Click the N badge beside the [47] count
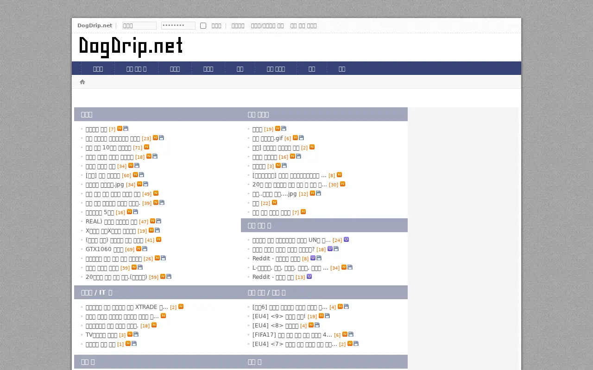This screenshot has height=370, width=593. click(x=152, y=221)
